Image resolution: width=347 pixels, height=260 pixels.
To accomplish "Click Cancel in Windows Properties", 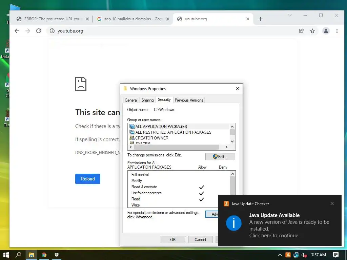I will [200, 239].
